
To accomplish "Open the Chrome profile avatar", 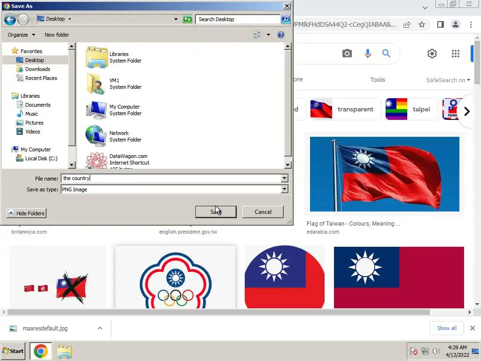I will (456, 24).
